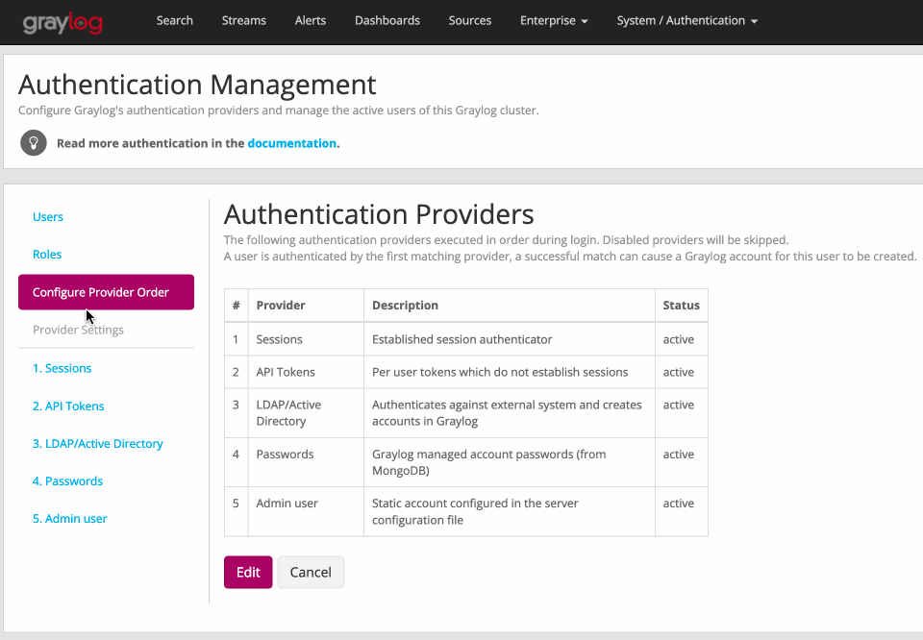
Task: Click the Configure Provider Order button
Action: [106, 291]
